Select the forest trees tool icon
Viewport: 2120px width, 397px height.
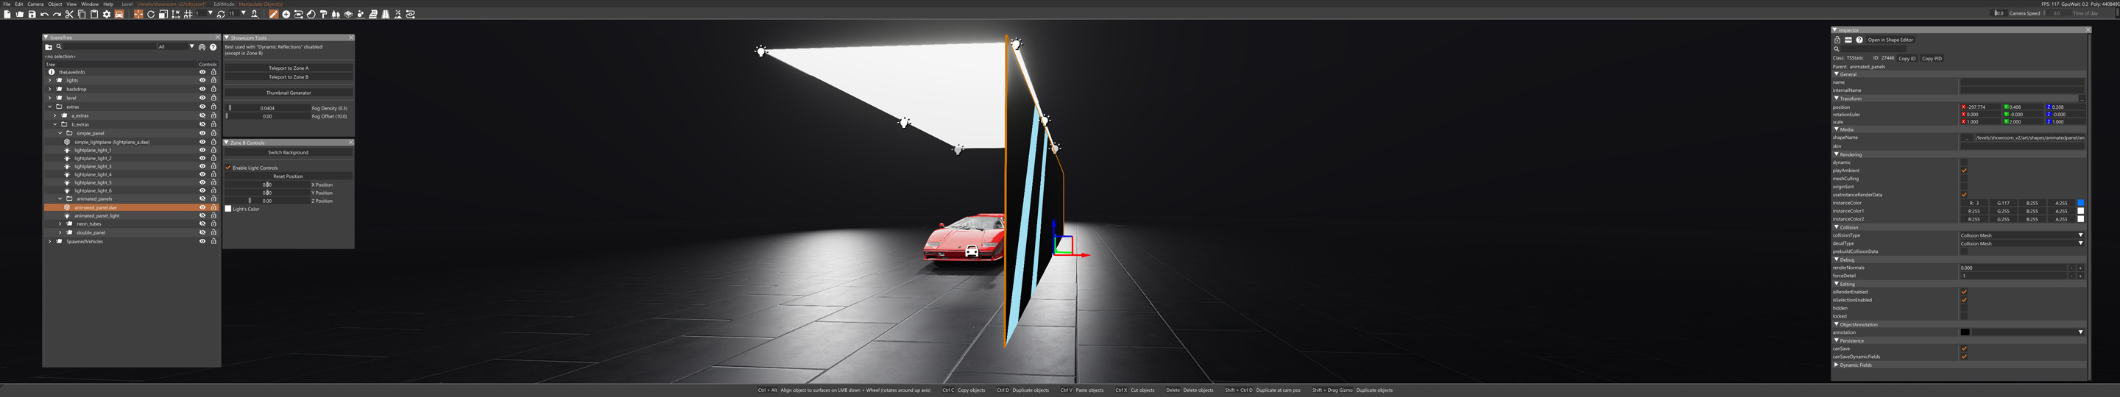336,14
